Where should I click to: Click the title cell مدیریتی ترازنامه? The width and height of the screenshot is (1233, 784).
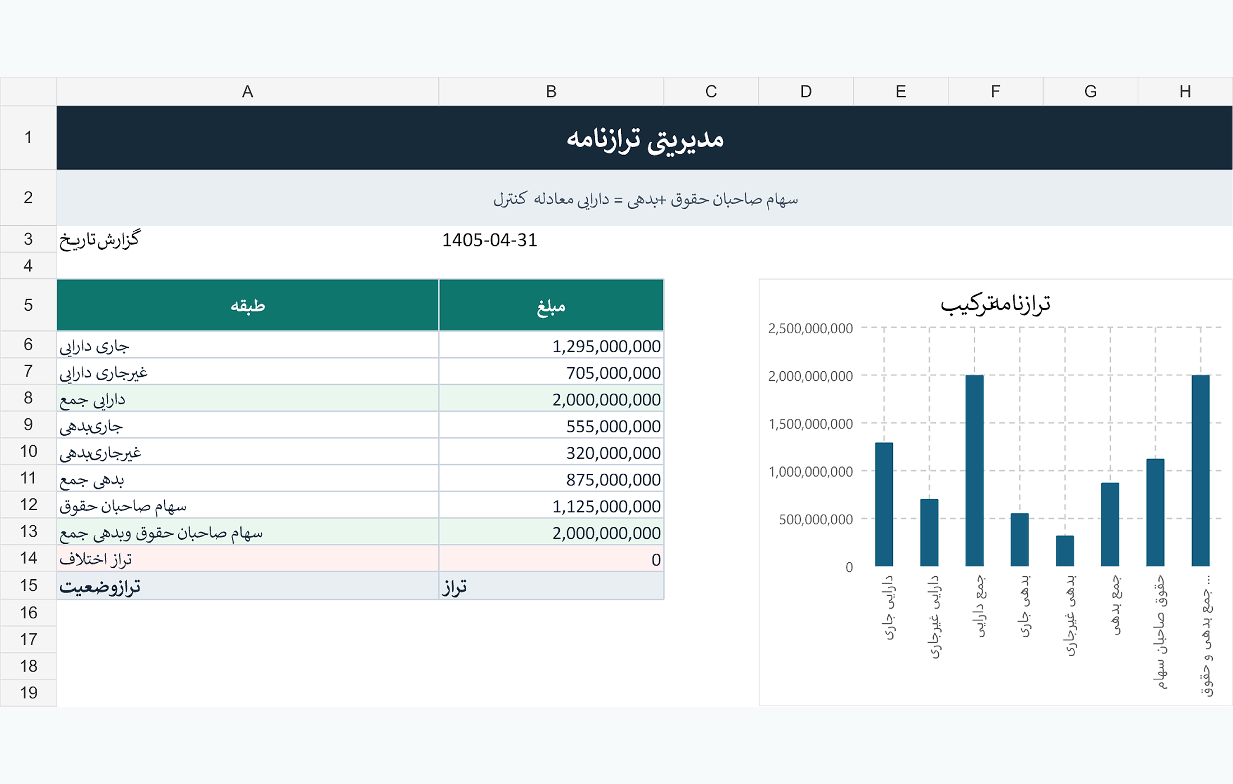645,138
